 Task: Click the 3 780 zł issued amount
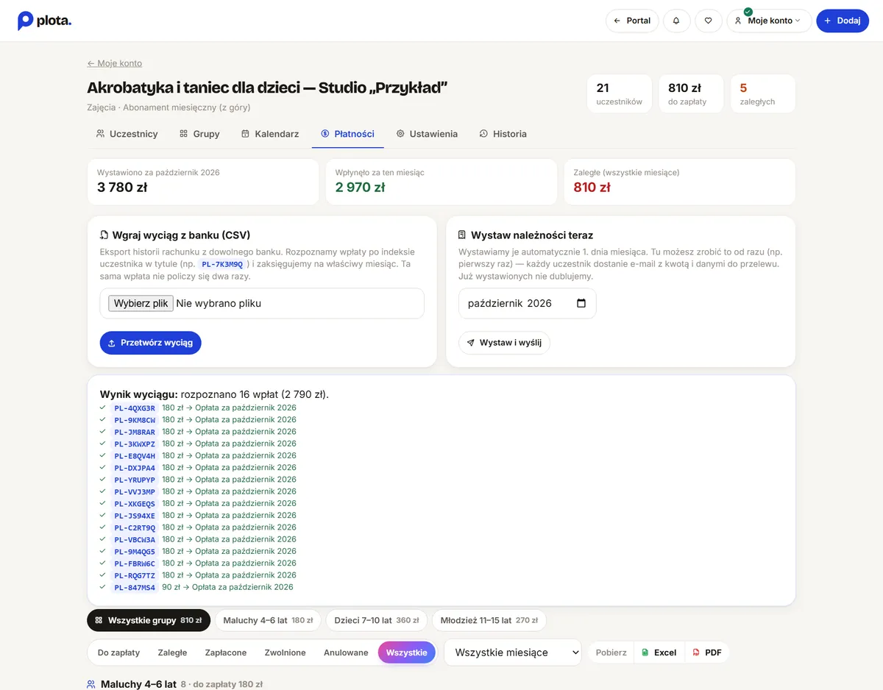pyautogui.click(x=122, y=187)
